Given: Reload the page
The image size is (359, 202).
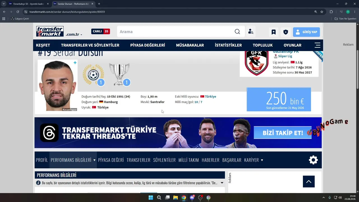Looking at the screenshot, I should (x=18, y=12).
